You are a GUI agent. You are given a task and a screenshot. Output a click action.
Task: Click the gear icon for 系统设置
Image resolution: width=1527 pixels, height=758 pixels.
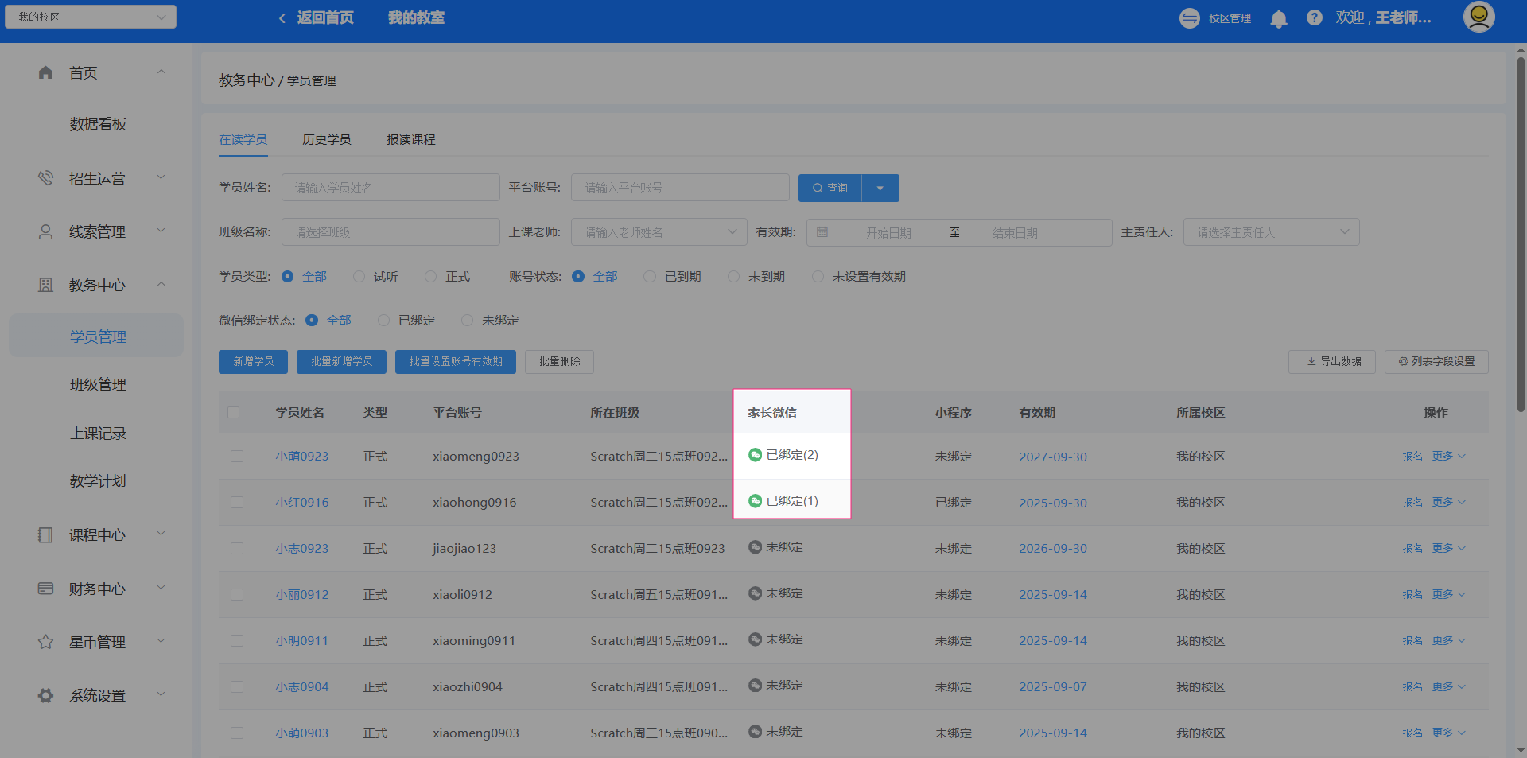pos(45,695)
